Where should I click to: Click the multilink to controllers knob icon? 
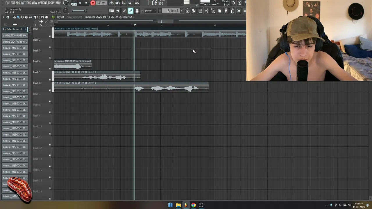pyautogui.click(x=137, y=11)
